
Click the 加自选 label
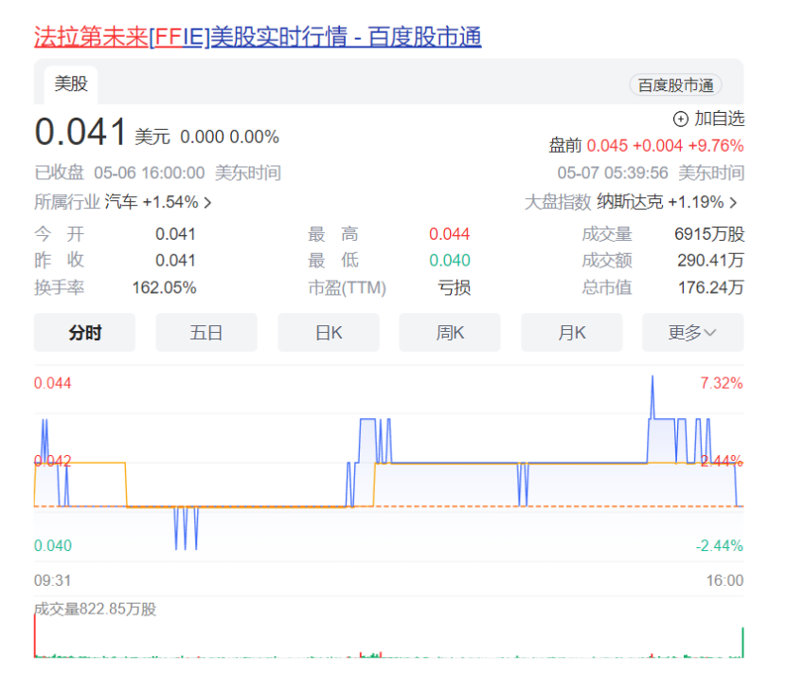719,119
